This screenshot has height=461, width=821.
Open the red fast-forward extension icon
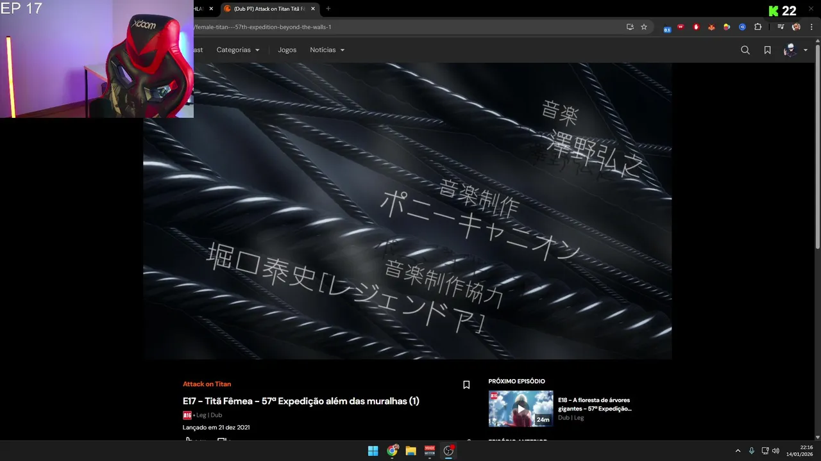tap(681, 27)
